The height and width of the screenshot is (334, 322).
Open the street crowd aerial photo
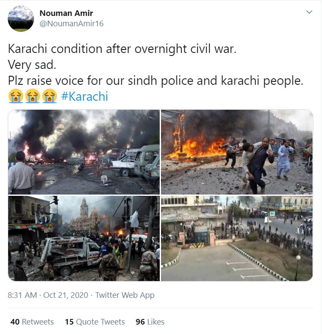click(x=237, y=238)
